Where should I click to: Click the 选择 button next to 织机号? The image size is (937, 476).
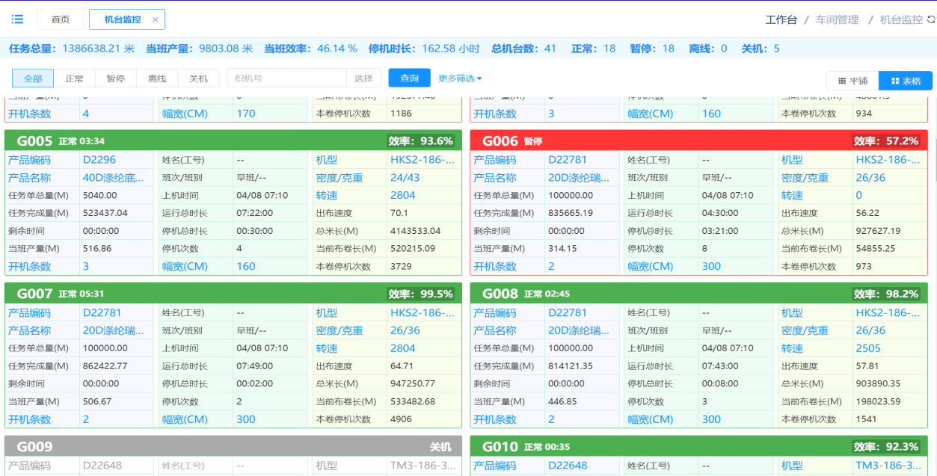tap(363, 78)
